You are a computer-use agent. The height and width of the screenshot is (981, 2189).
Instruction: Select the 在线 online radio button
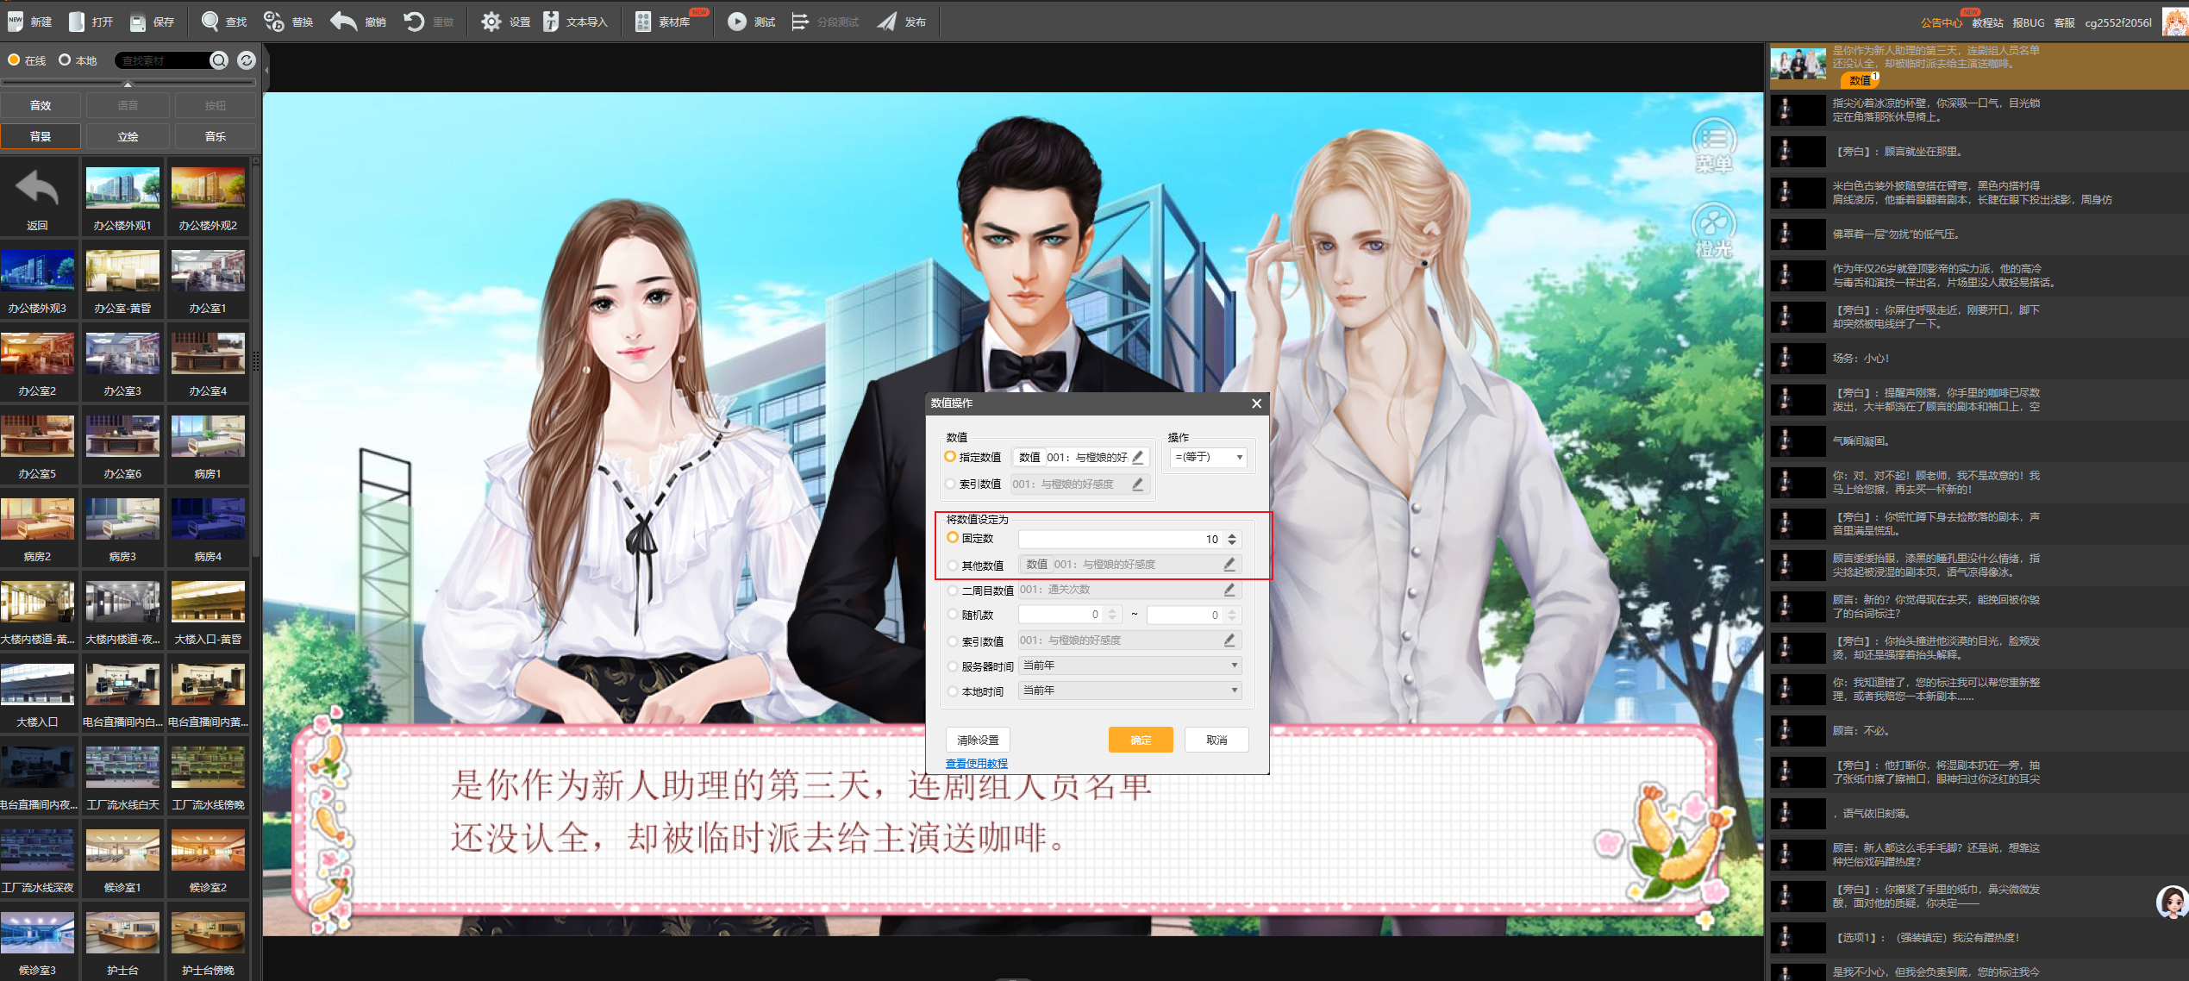(x=14, y=59)
